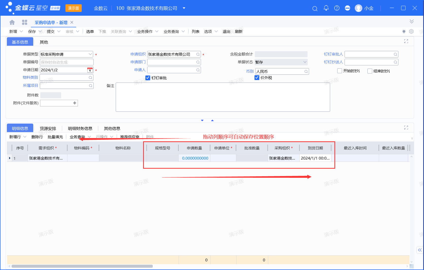Image resolution: width=424 pixels, height=270 pixels.
Task: Enable the 开始时抄 checkbox
Action: click(x=340, y=71)
